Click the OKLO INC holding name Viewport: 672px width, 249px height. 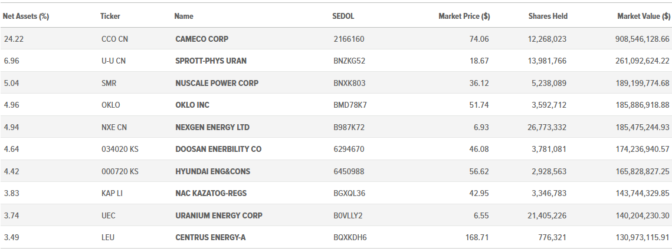[x=192, y=105]
